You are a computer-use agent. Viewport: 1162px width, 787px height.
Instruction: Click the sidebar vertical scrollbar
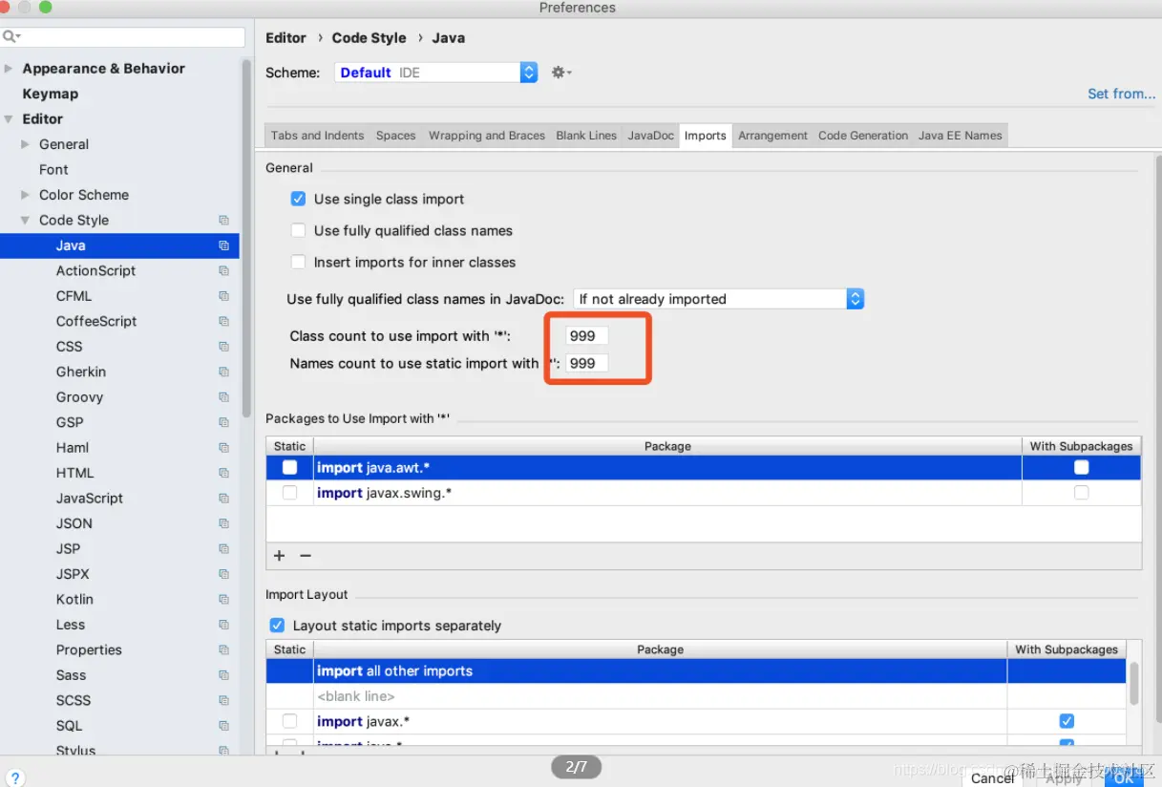coord(246,239)
